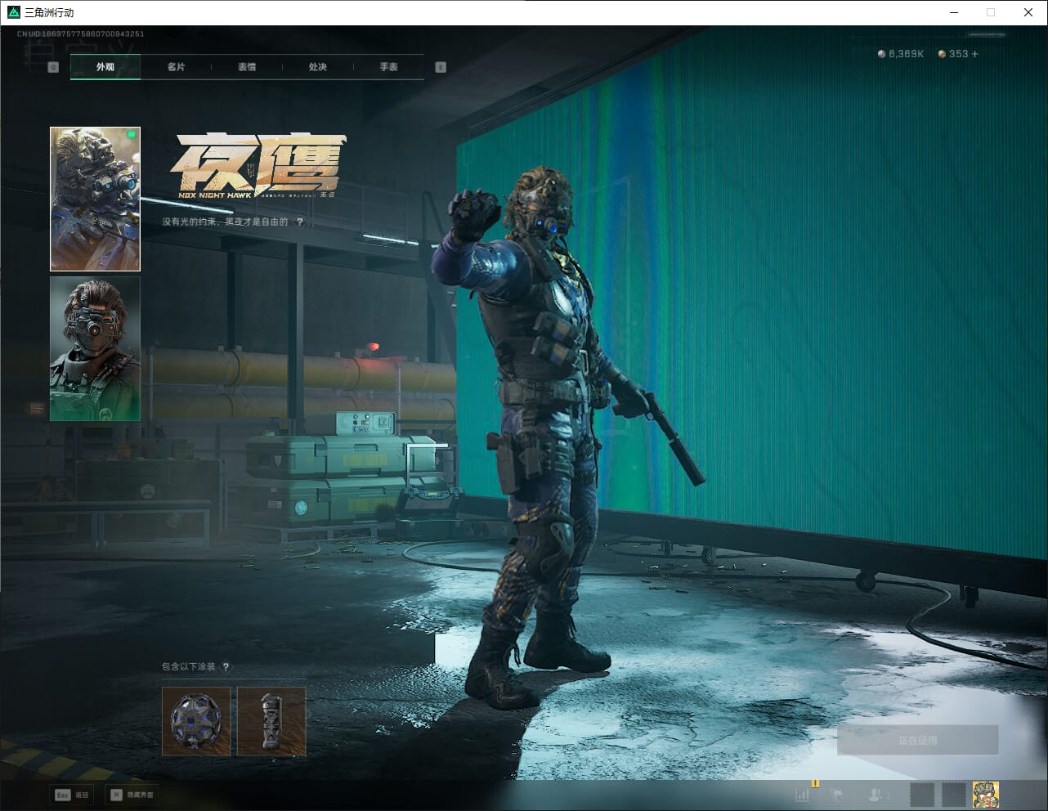Go to the 处决 execution tab
Image resolution: width=1048 pixels, height=811 pixels.
[x=318, y=67]
